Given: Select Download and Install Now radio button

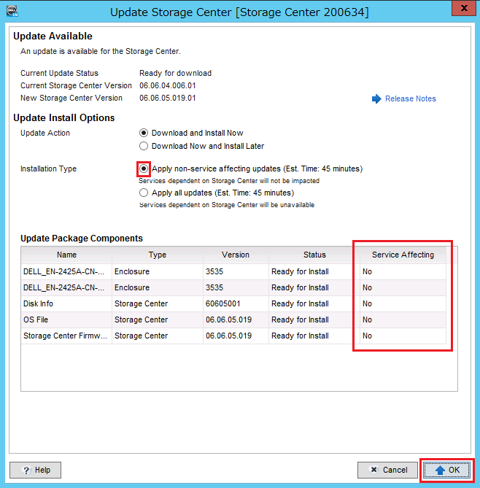Looking at the screenshot, I should [144, 133].
